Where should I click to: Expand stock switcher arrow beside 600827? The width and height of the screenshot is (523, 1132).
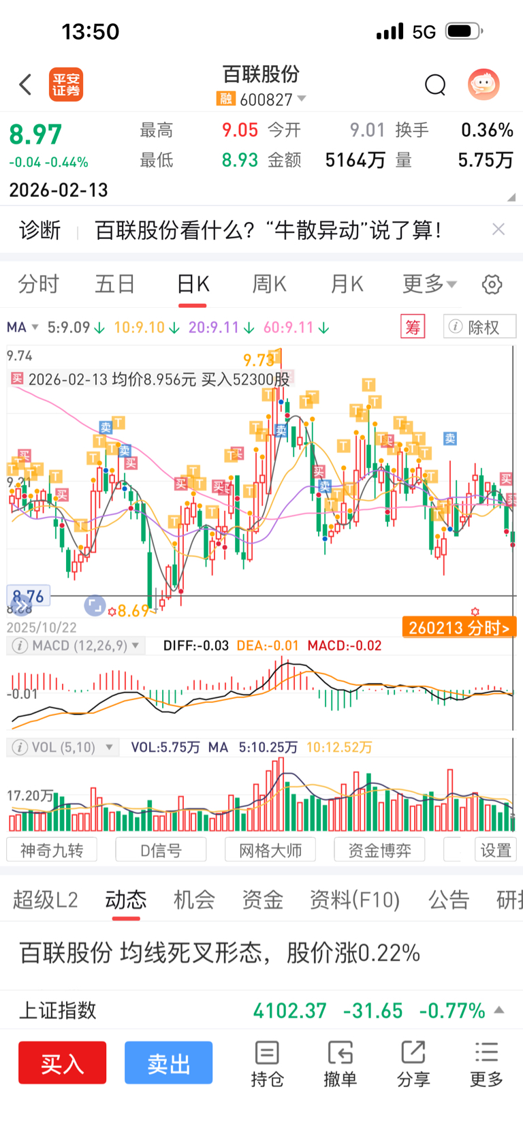point(302,99)
